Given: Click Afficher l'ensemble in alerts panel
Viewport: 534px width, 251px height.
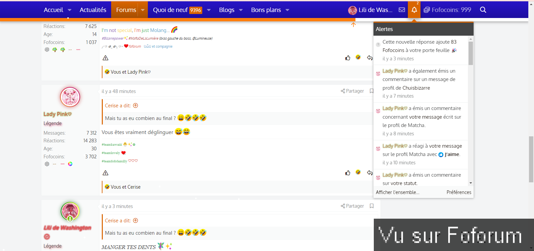Looking at the screenshot, I should coord(397,192).
